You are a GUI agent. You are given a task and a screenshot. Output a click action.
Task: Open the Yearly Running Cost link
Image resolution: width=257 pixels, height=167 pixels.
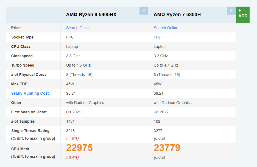pos(30,93)
